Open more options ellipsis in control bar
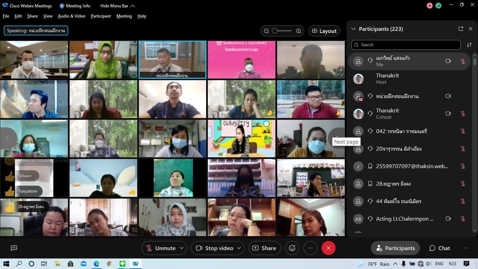478x269 pixels. coord(310,248)
